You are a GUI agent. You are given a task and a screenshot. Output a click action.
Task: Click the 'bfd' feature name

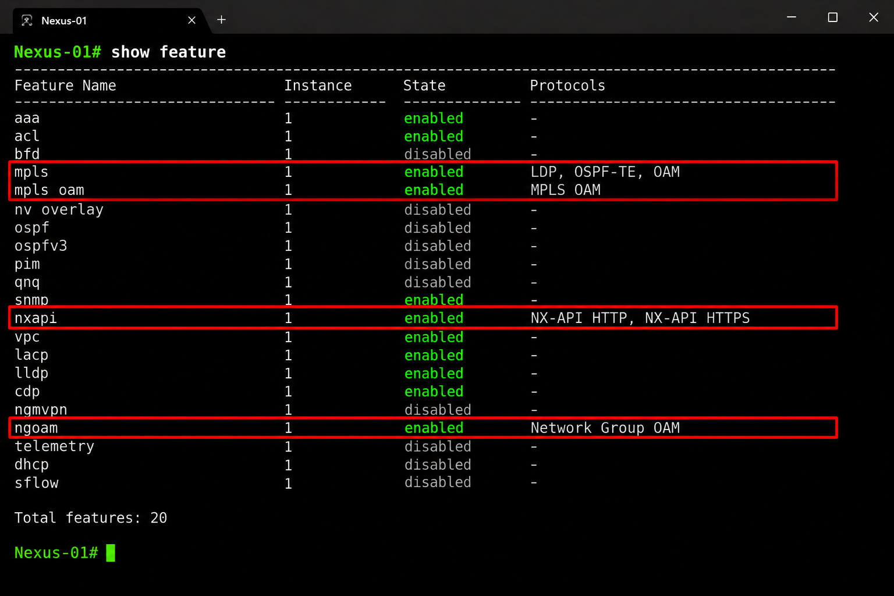pyautogui.click(x=27, y=154)
